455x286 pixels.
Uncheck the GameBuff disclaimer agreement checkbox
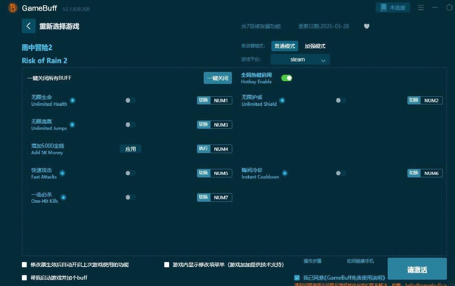coord(297,278)
